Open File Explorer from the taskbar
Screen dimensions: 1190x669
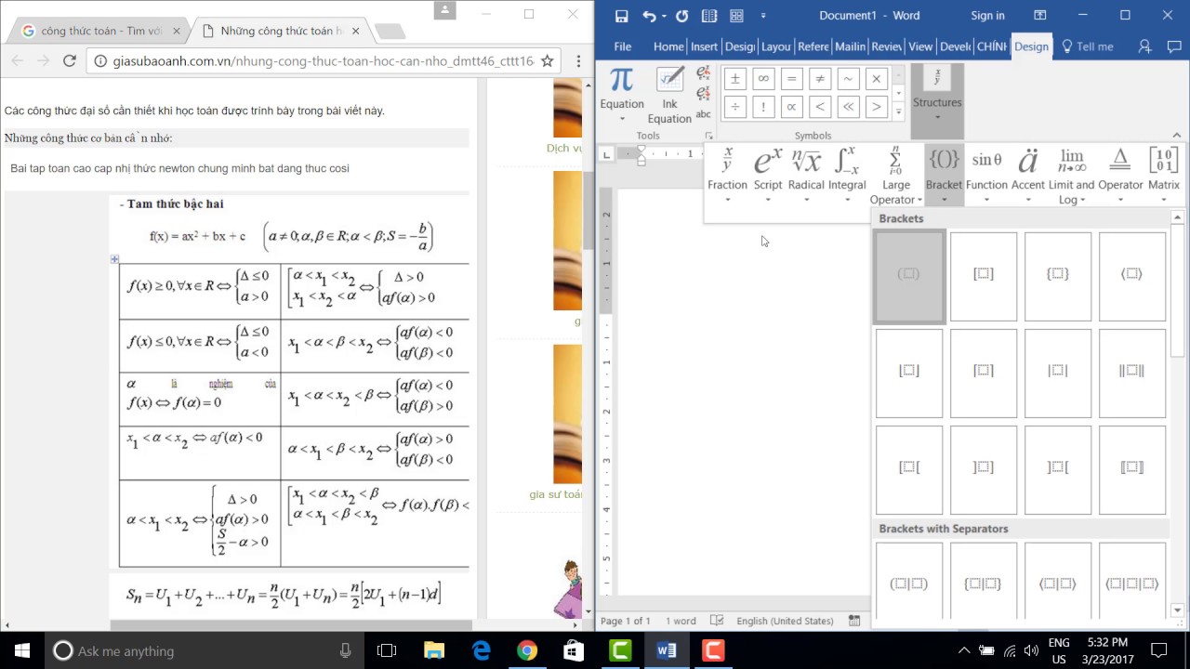click(434, 650)
